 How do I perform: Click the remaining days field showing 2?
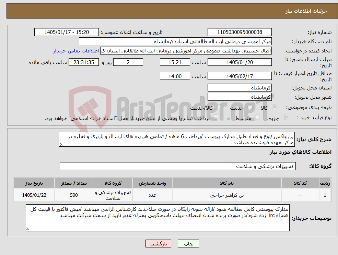pos(128,62)
